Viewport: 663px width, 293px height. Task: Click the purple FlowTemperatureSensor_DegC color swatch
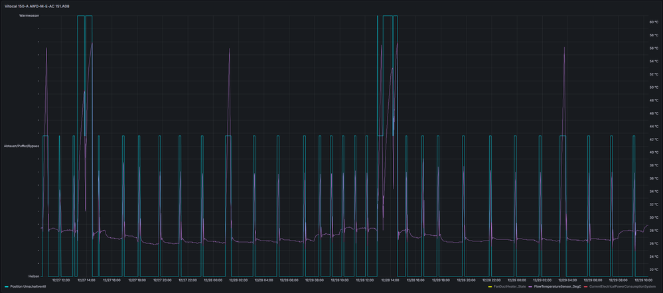tap(530, 286)
